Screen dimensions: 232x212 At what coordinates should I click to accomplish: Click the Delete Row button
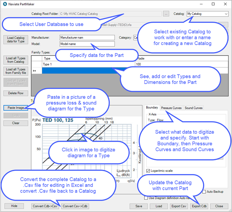[16, 93]
